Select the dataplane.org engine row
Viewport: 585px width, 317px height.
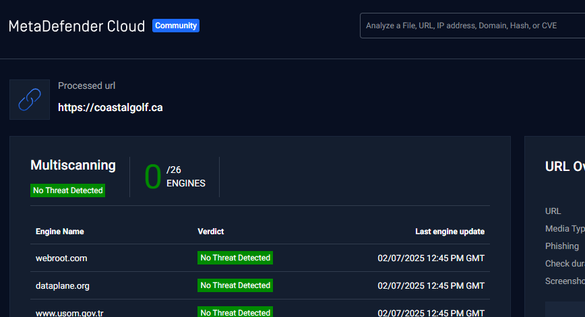[260, 285]
